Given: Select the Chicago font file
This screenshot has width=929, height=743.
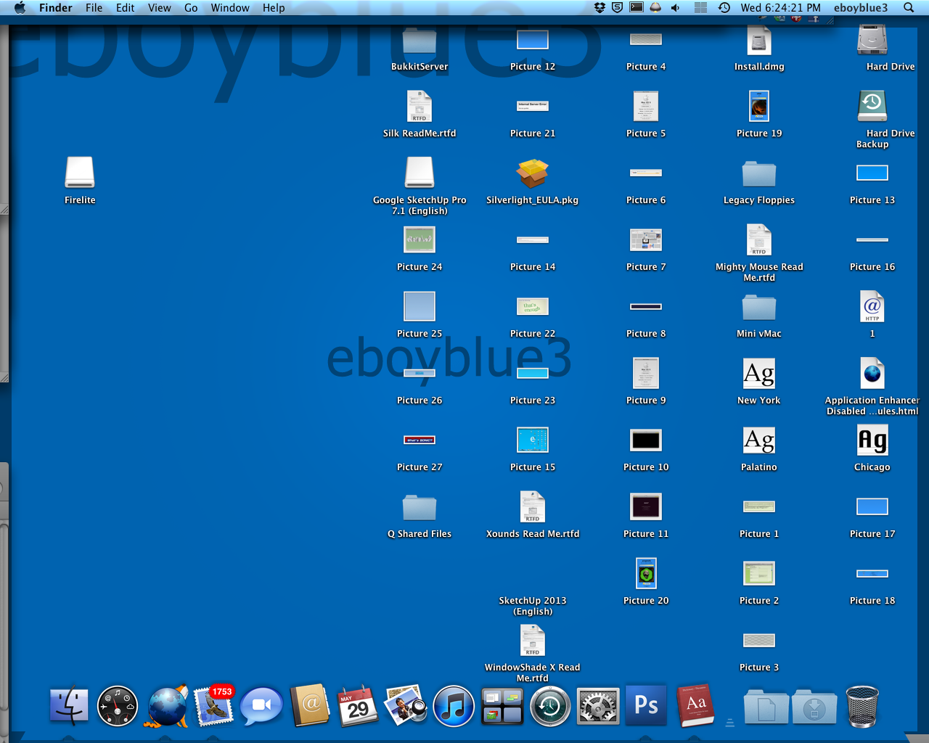Looking at the screenshot, I should (x=872, y=440).
